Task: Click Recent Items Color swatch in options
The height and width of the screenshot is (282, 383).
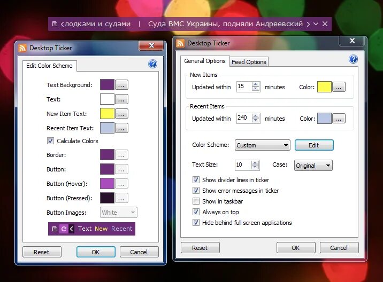Action: [x=324, y=119]
